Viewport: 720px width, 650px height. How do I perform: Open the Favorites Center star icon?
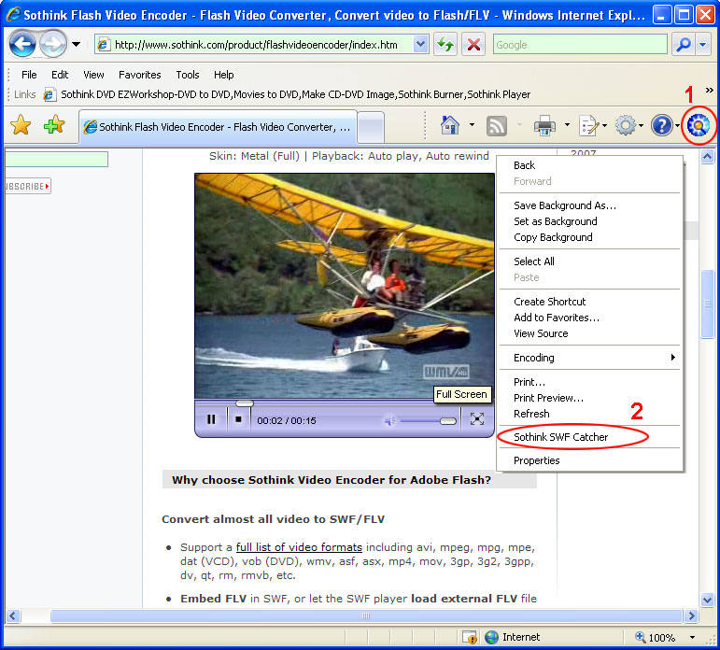(21, 125)
